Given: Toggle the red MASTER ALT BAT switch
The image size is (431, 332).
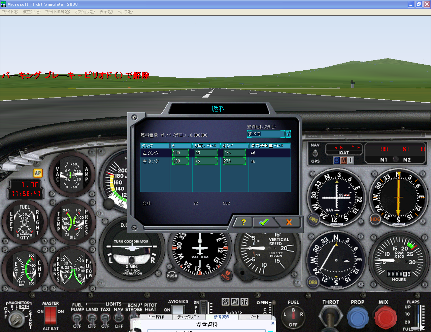Looking at the screenshot, I should tap(51, 316).
